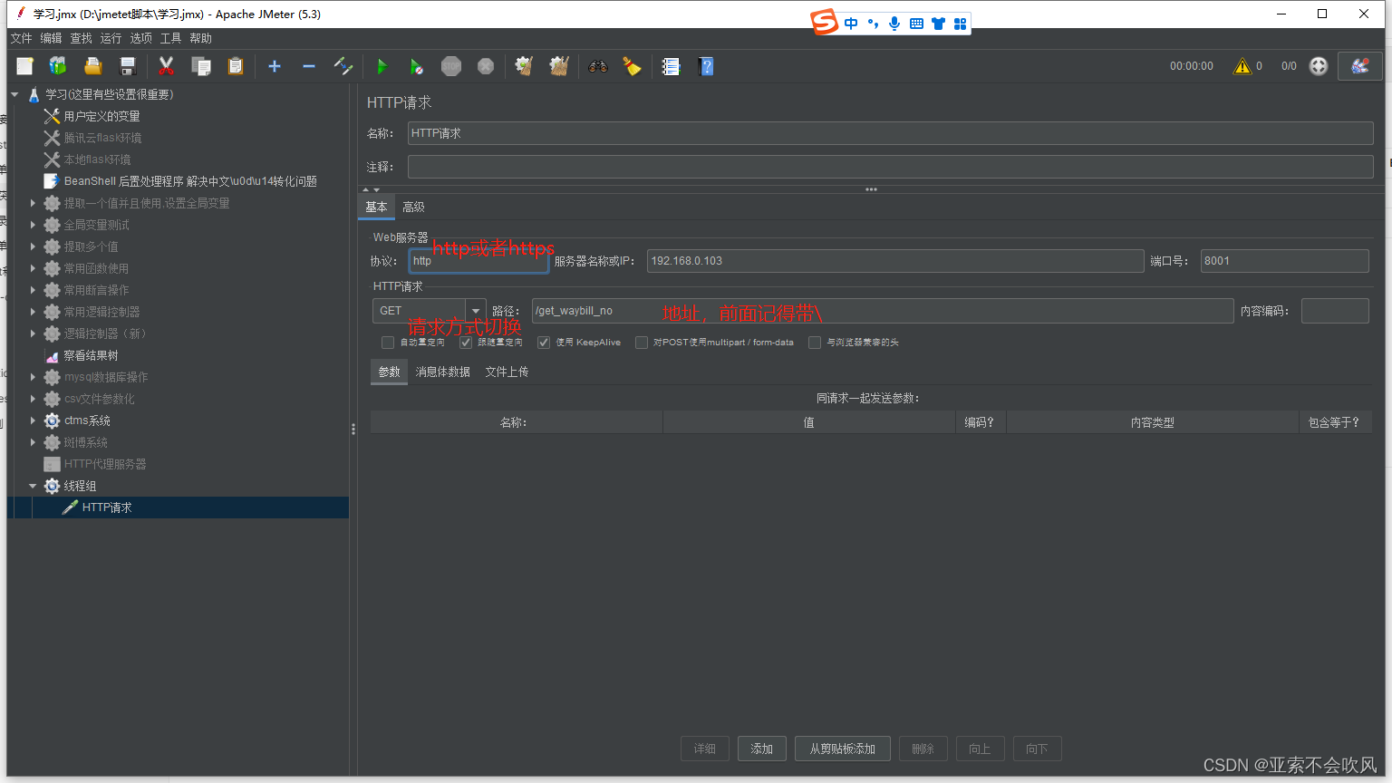Toggle 使用 KeepAlive checkbox
Viewport: 1392px width, 783px height.
coord(544,343)
